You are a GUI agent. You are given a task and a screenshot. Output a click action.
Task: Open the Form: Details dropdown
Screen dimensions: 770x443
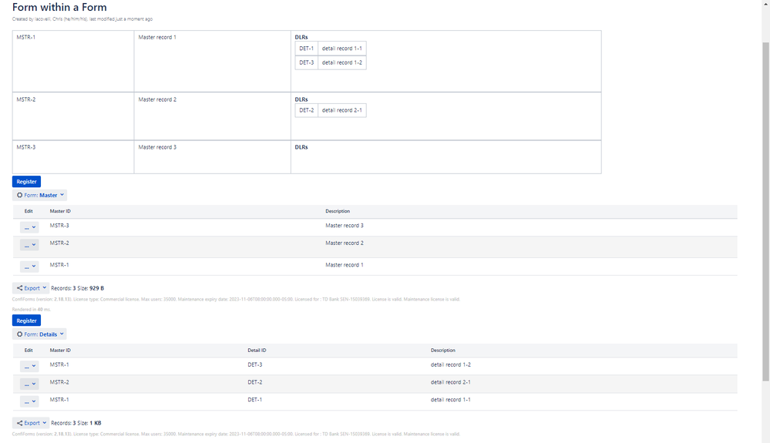[39, 334]
